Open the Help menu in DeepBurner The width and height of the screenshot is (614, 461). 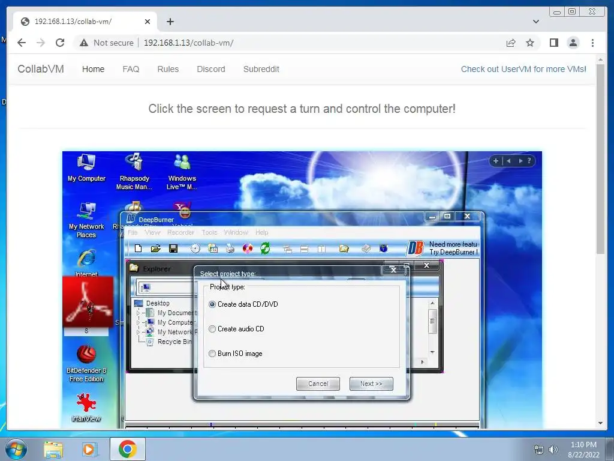pos(261,232)
